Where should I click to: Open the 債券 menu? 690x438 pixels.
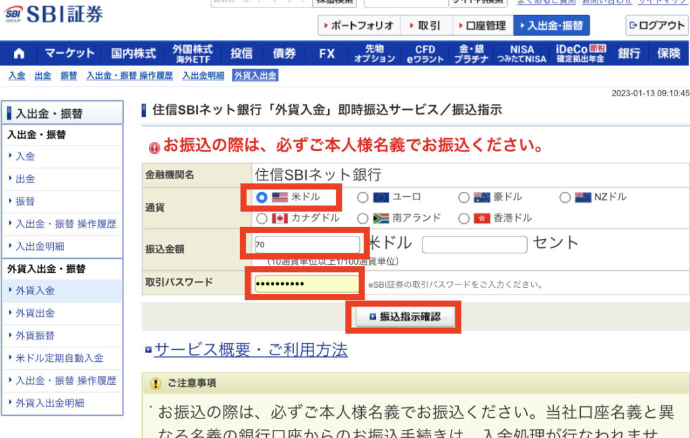(x=284, y=54)
